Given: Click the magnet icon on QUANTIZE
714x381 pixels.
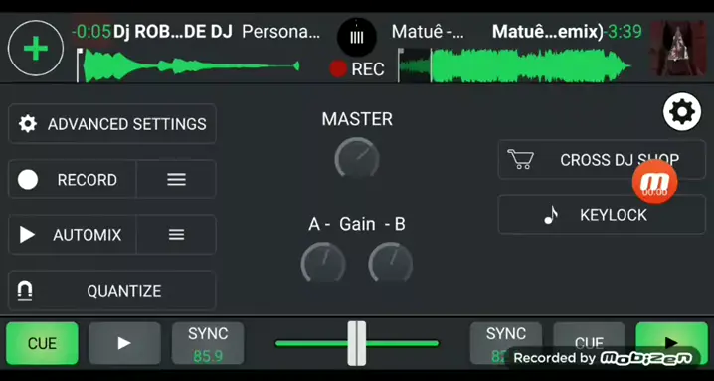Looking at the screenshot, I should pos(25,291).
